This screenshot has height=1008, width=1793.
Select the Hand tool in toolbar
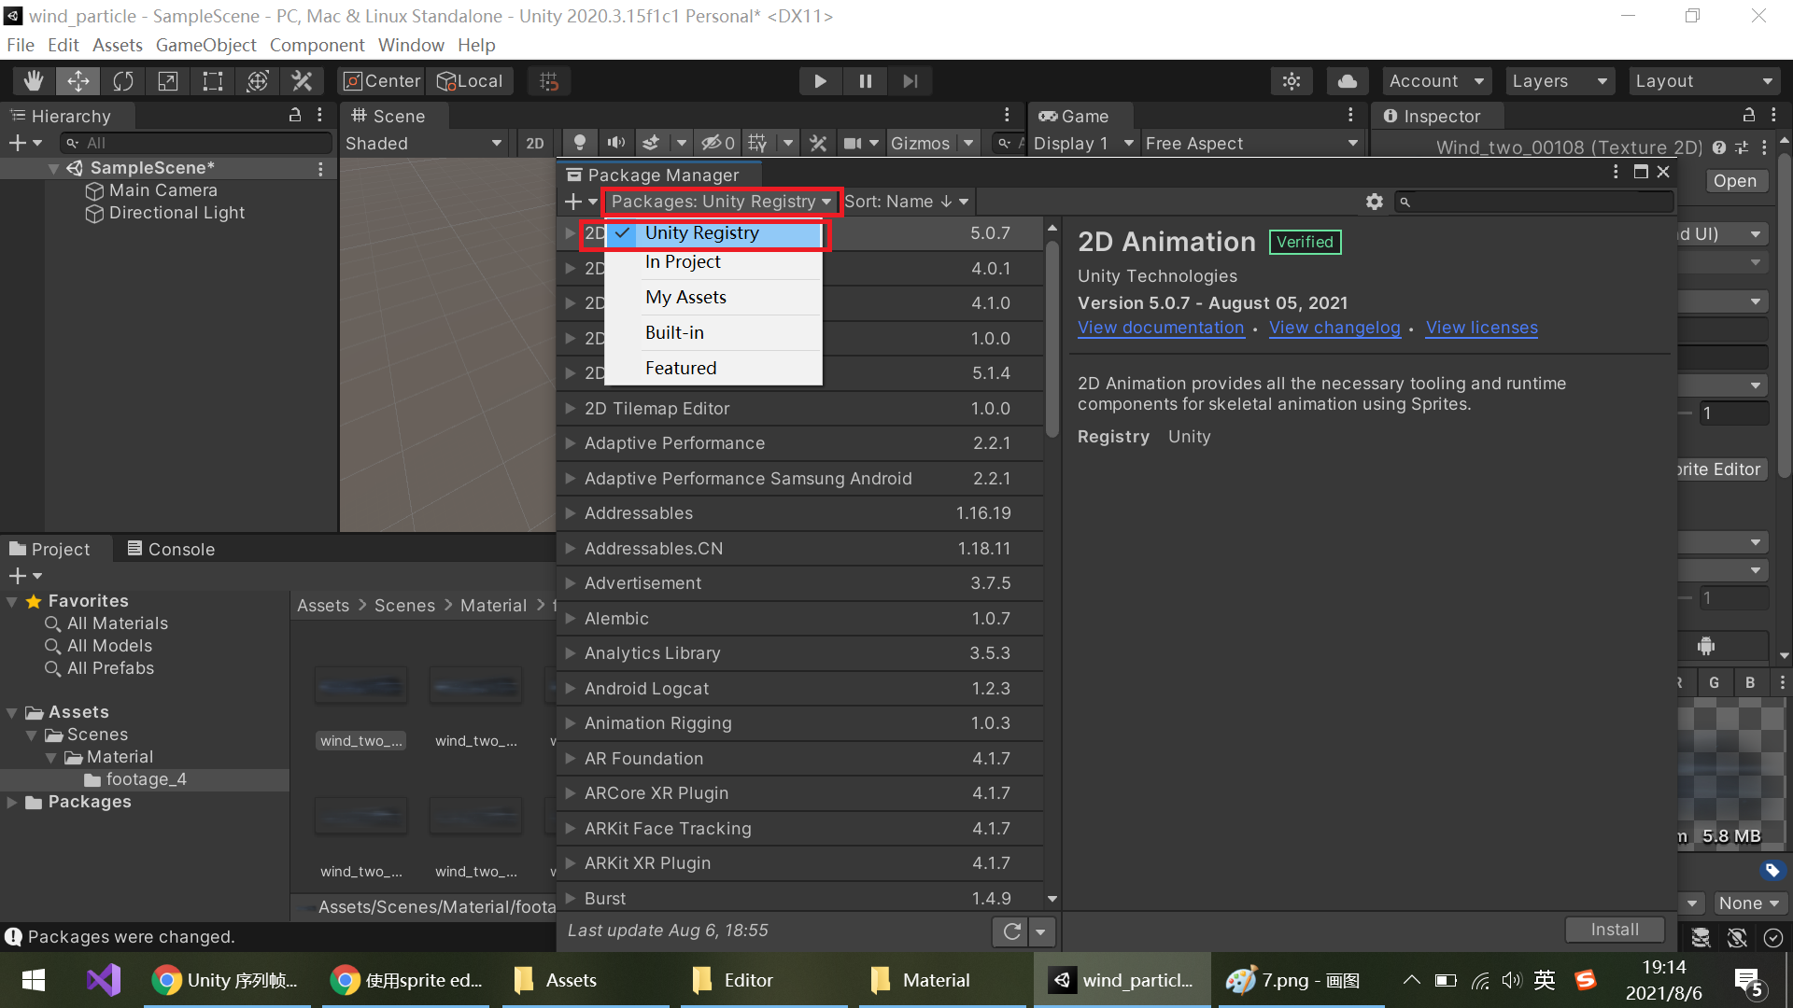coord(34,81)
